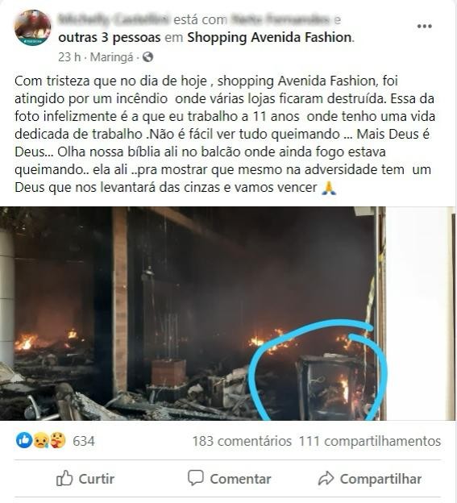
Task: Click the blue Like reaction icon
Action: pyautogui.click(x=24, y=440)
